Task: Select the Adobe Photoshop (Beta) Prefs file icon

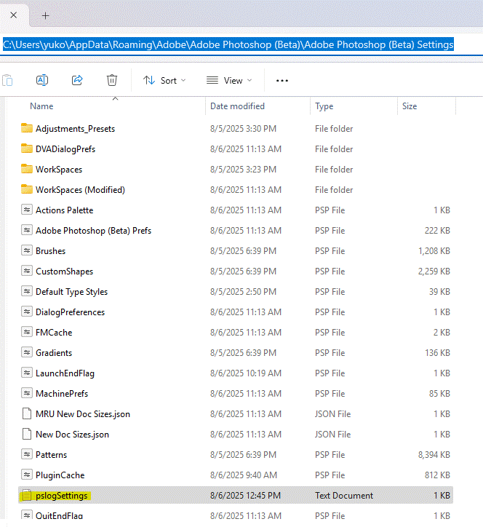Action: [27, 230]
